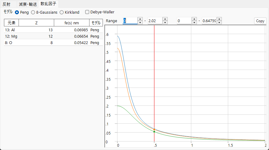
Task: Select the 13: Al row
Action: point(53,30)
